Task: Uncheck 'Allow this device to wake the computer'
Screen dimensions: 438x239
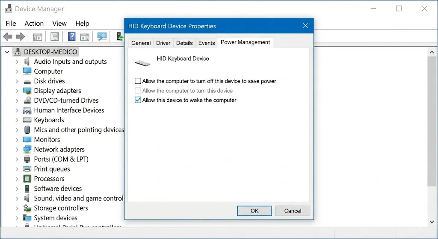Action: (x=138, y=100)
